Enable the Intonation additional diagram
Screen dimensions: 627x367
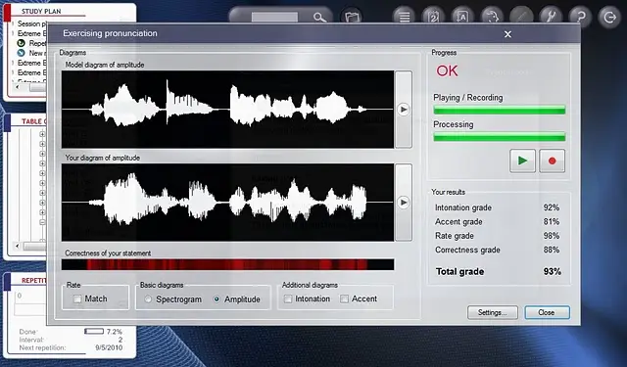[288, 298]
